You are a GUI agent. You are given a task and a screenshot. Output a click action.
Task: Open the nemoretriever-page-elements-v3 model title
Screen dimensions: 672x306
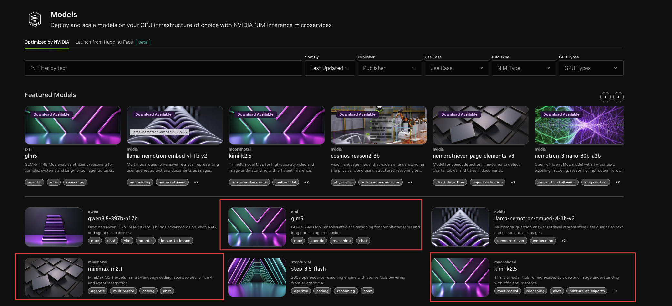click(x=473, y=156)
